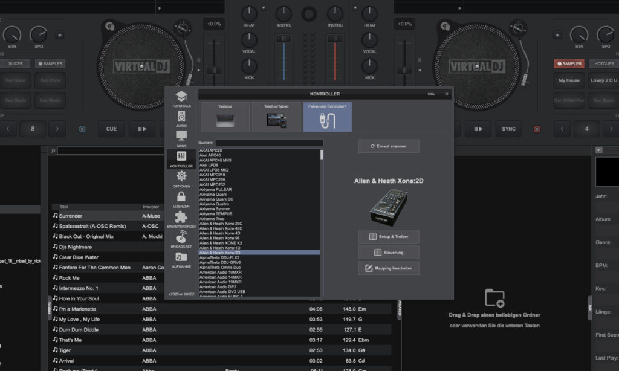Screen dimensions: 619x371
Task: Activate SLICER mode on the left deck
Action: click(16, 63)
